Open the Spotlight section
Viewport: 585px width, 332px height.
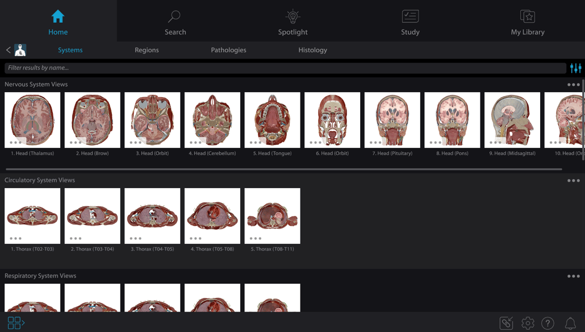(292, 20)
